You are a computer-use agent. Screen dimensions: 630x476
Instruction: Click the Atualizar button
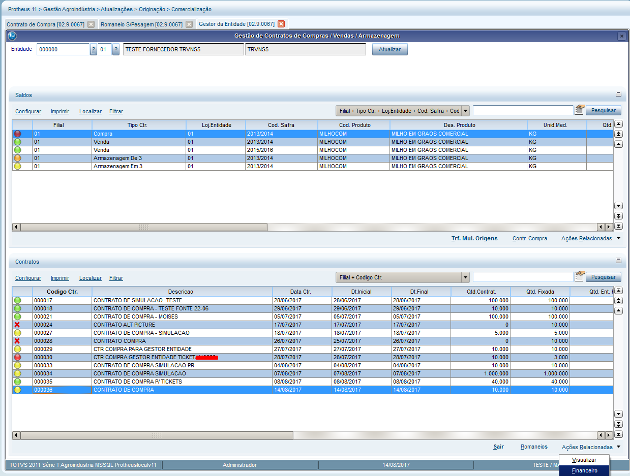pos(390,49)
